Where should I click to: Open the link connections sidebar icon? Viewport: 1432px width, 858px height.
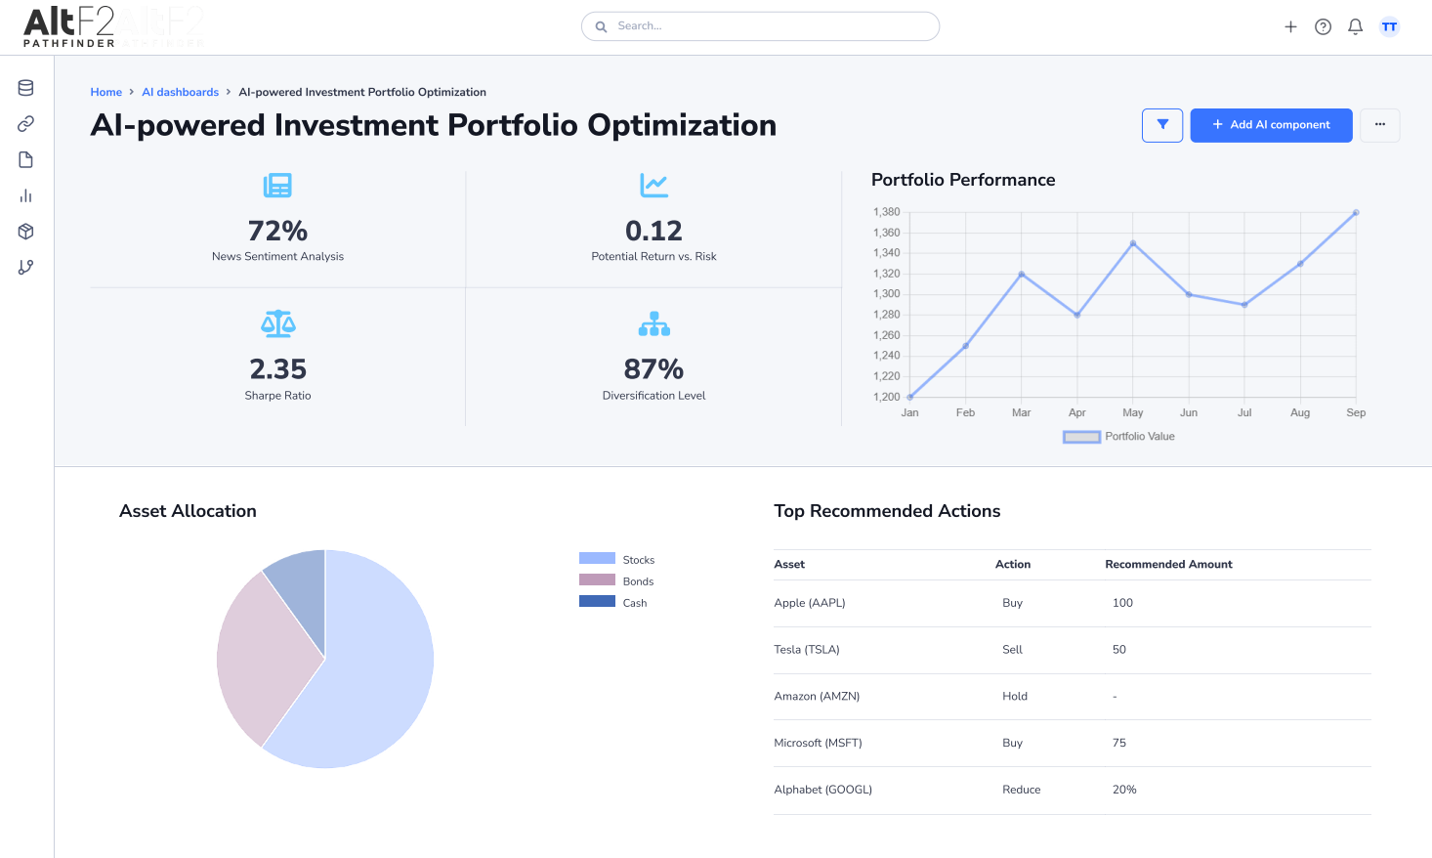[26, 123]
